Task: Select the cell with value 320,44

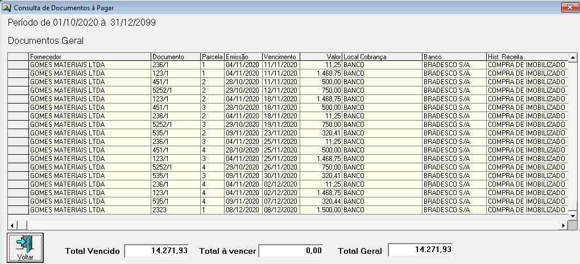Action: pyautogui.click(x=320, y=201)
